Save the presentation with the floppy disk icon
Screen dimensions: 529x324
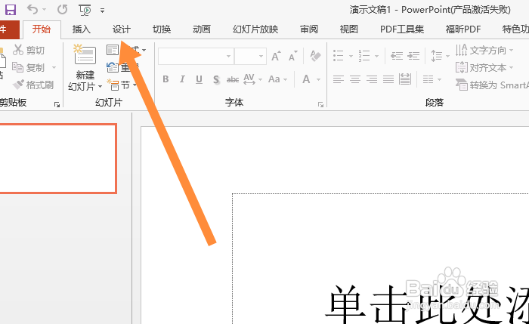(x=10, y=10)
